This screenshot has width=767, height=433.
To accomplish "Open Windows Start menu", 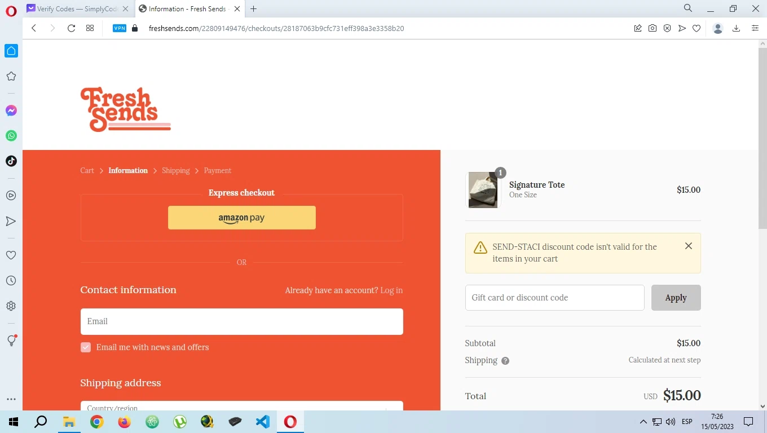I will [14, 422].
